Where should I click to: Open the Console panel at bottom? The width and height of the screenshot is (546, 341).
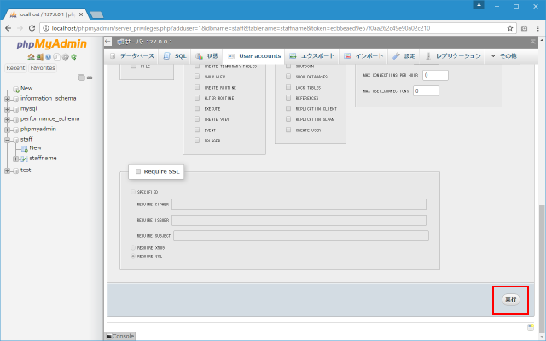pyautogui.click(x=120, y=336)
